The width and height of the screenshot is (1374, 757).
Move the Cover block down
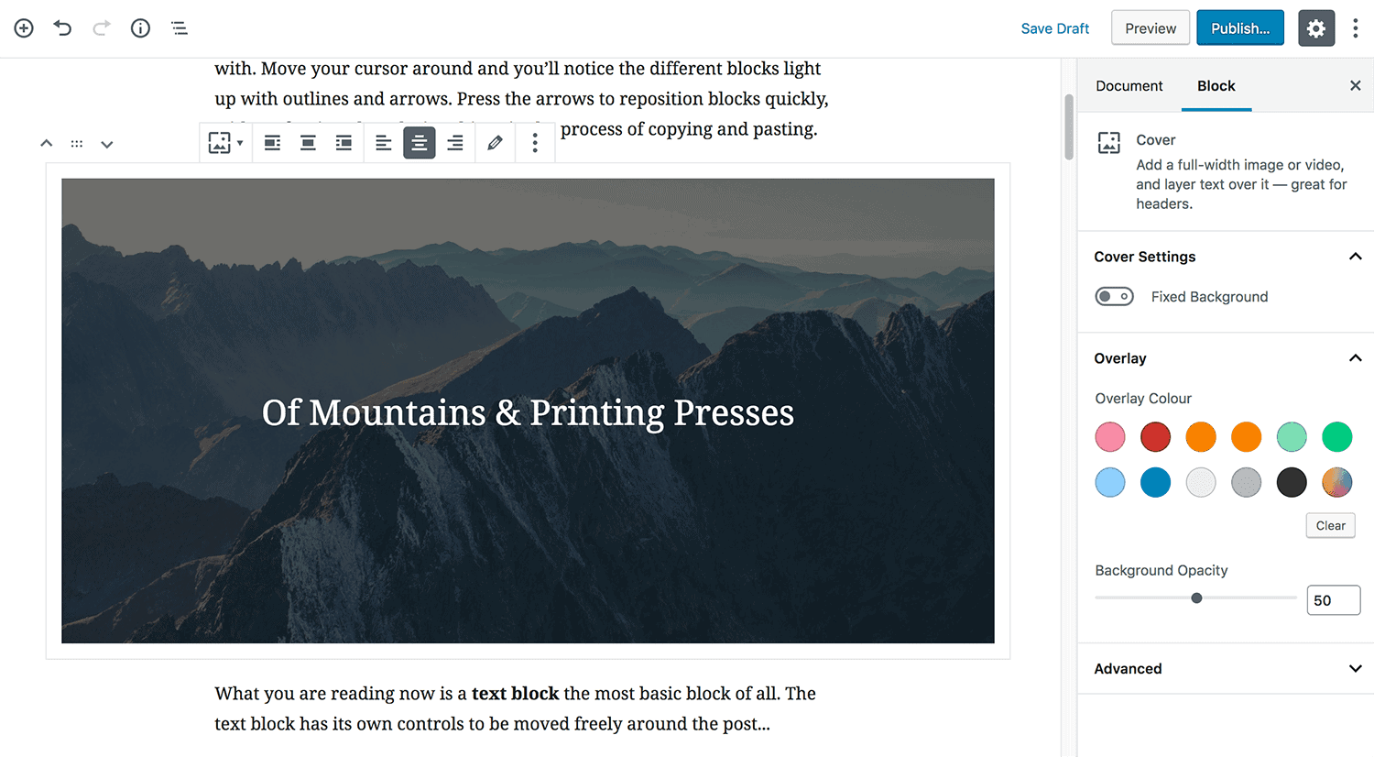[107, 144]
